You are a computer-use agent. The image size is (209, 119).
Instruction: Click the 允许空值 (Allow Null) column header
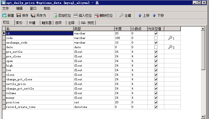(156, 29)
